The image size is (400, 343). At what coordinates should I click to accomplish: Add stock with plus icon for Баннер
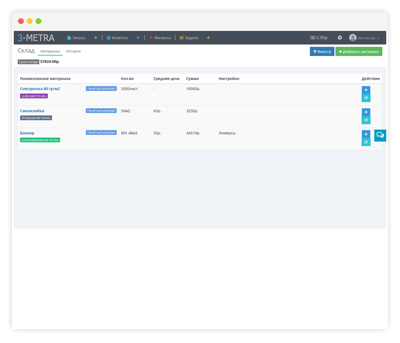[366, 134]
